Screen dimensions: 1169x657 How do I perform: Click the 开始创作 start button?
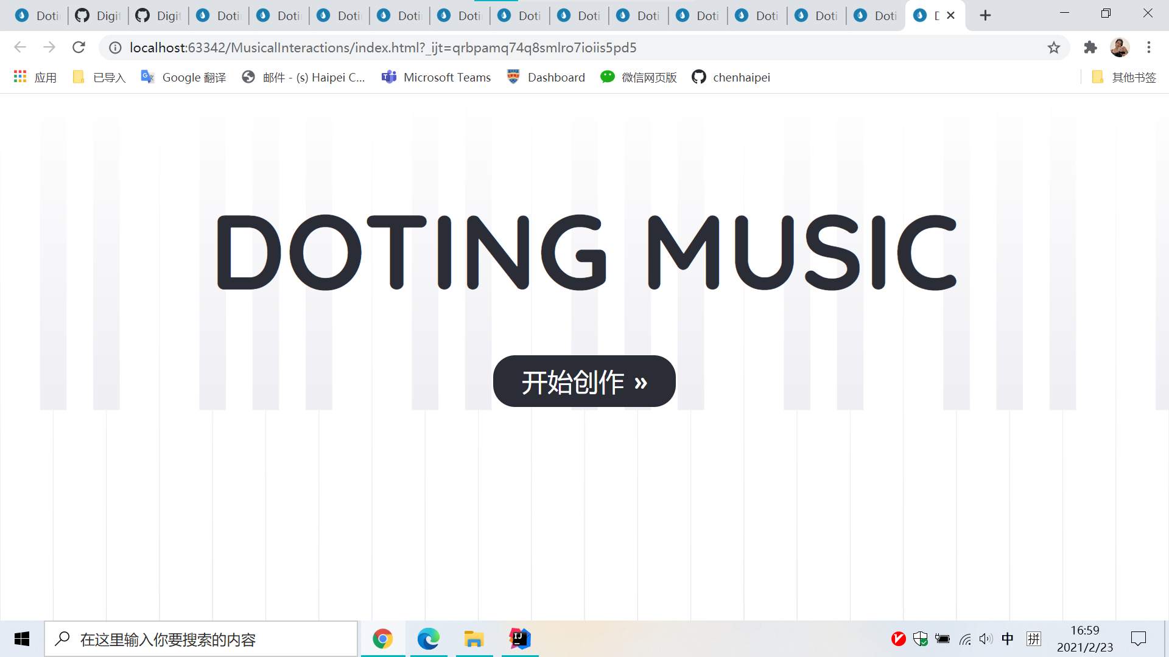pos(584,381)
